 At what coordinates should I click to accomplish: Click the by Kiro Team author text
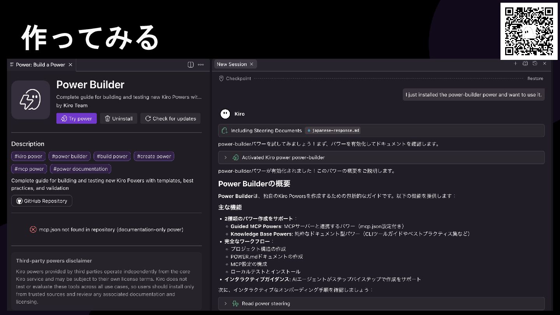click(x=72, y=105)
